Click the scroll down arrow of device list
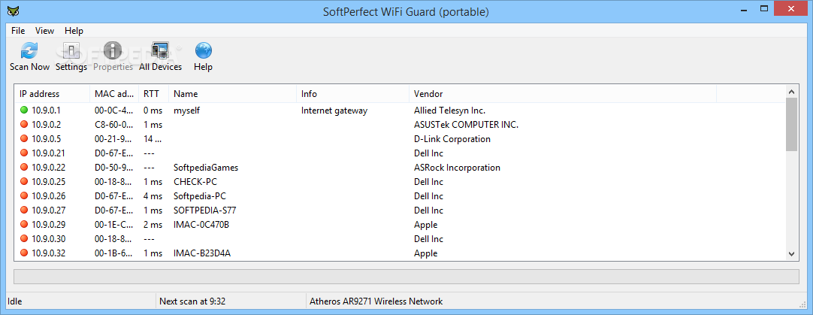The image size is (813, 315). click(791, 254)
